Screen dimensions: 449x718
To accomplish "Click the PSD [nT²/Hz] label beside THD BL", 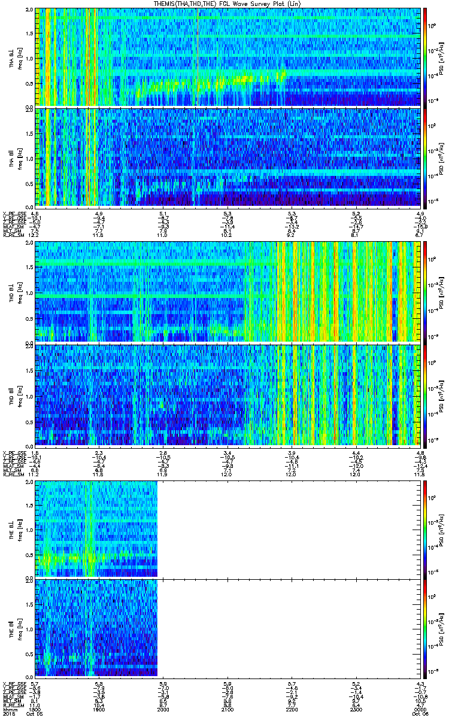I will 442,292.
